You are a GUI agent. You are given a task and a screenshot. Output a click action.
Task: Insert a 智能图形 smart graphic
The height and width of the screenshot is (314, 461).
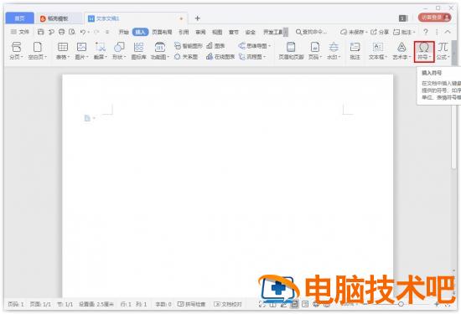[x=188, y=46]
